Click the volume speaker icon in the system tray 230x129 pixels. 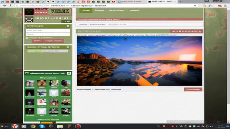tap(212, 126)
